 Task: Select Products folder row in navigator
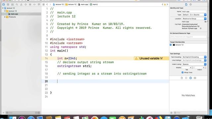tap(21, 17)
